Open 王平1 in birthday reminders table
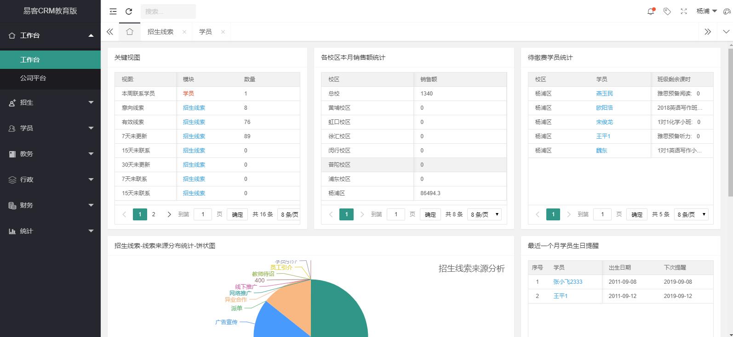 click(561, 296)
